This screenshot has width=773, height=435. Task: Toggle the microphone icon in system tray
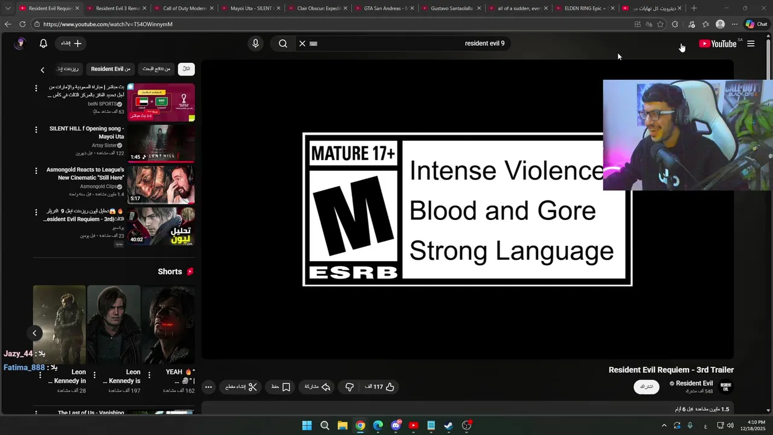(x=690, y=425)
